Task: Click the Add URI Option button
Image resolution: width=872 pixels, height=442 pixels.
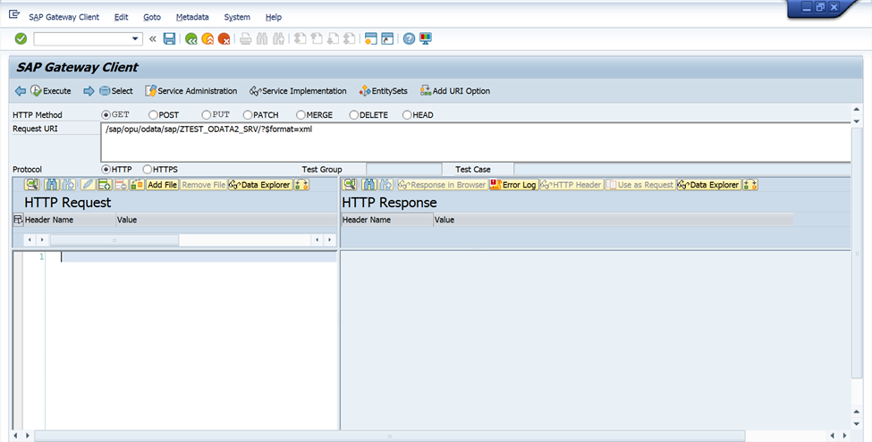Action: click(455, 91)
